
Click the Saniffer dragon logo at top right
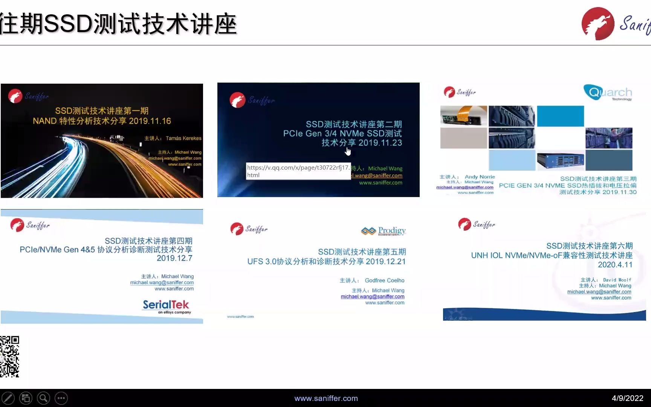(x=616, y=24)
